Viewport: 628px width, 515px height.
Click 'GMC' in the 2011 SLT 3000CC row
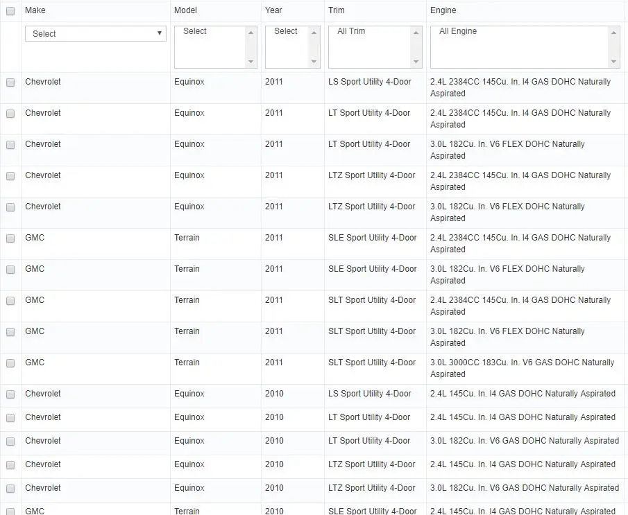35,363
